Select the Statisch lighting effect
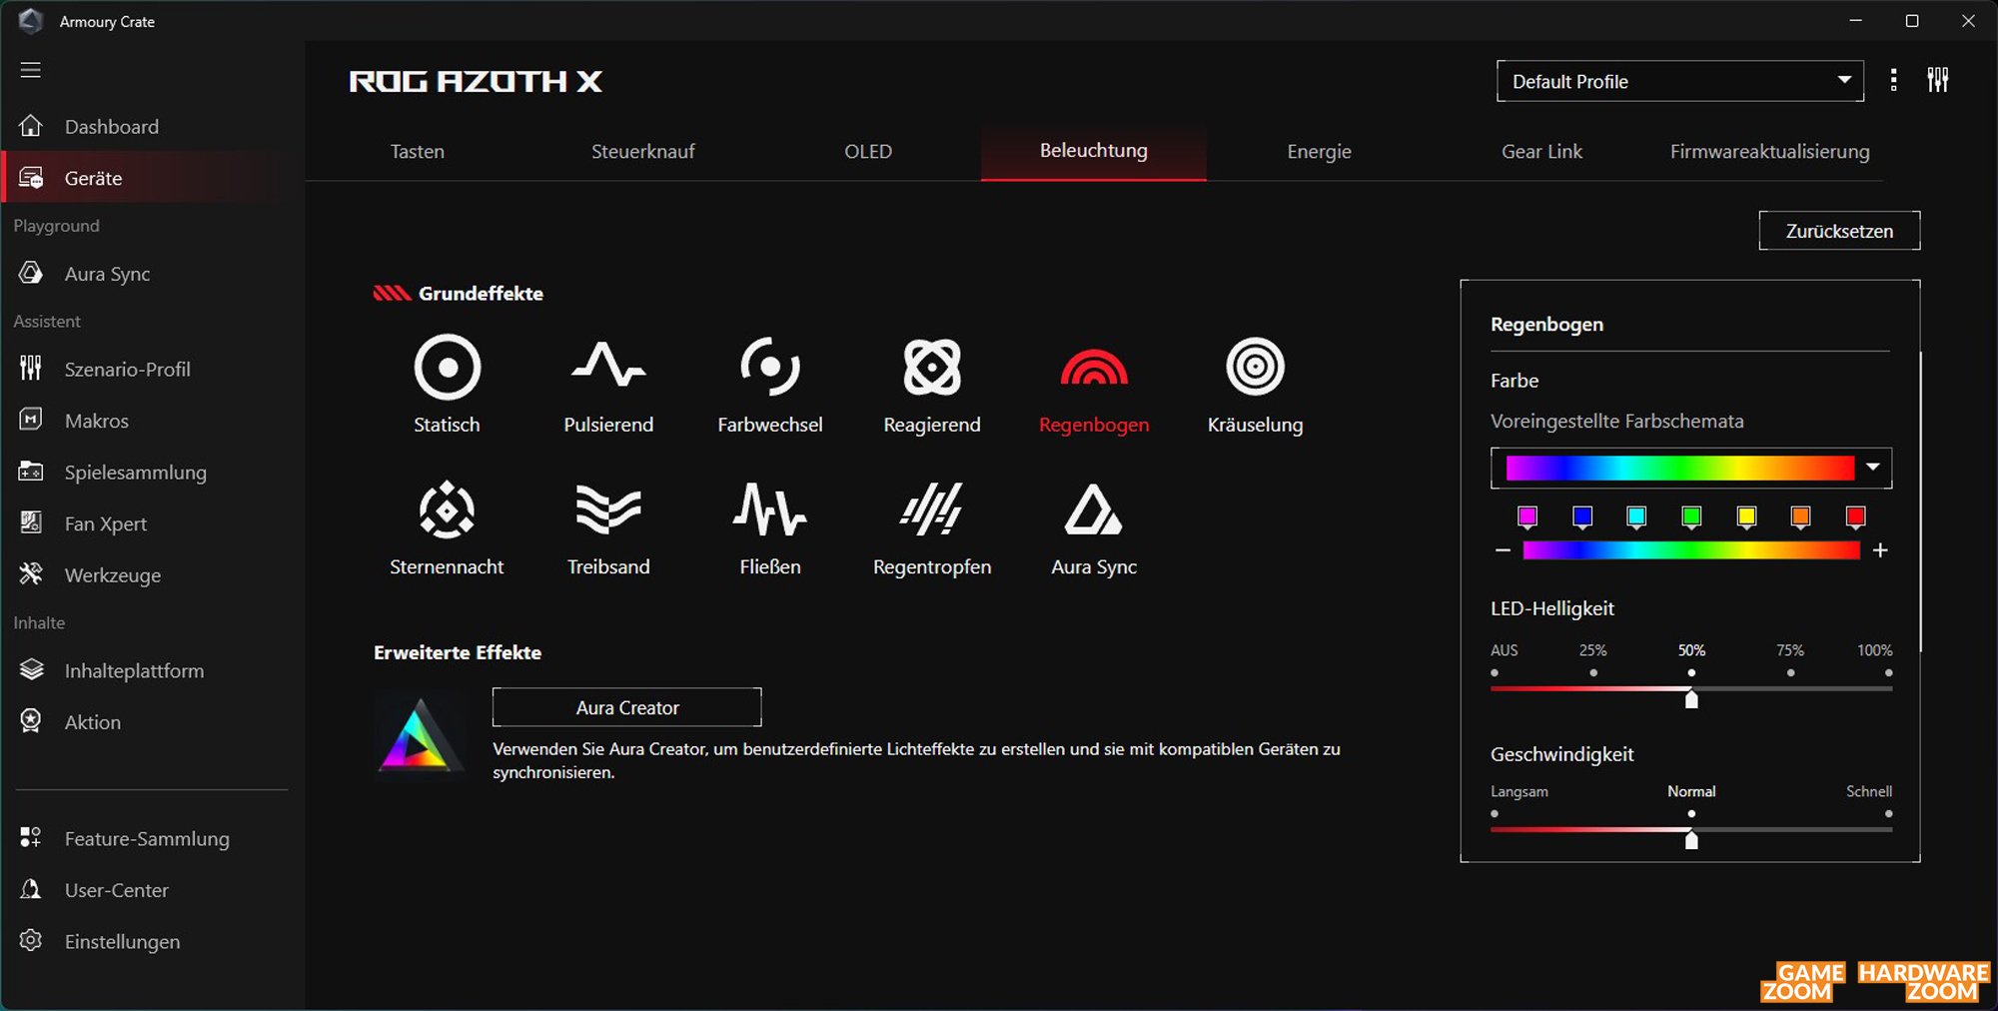The width and height of the screenshot is (1998, 1011). (x=447, y=368)
